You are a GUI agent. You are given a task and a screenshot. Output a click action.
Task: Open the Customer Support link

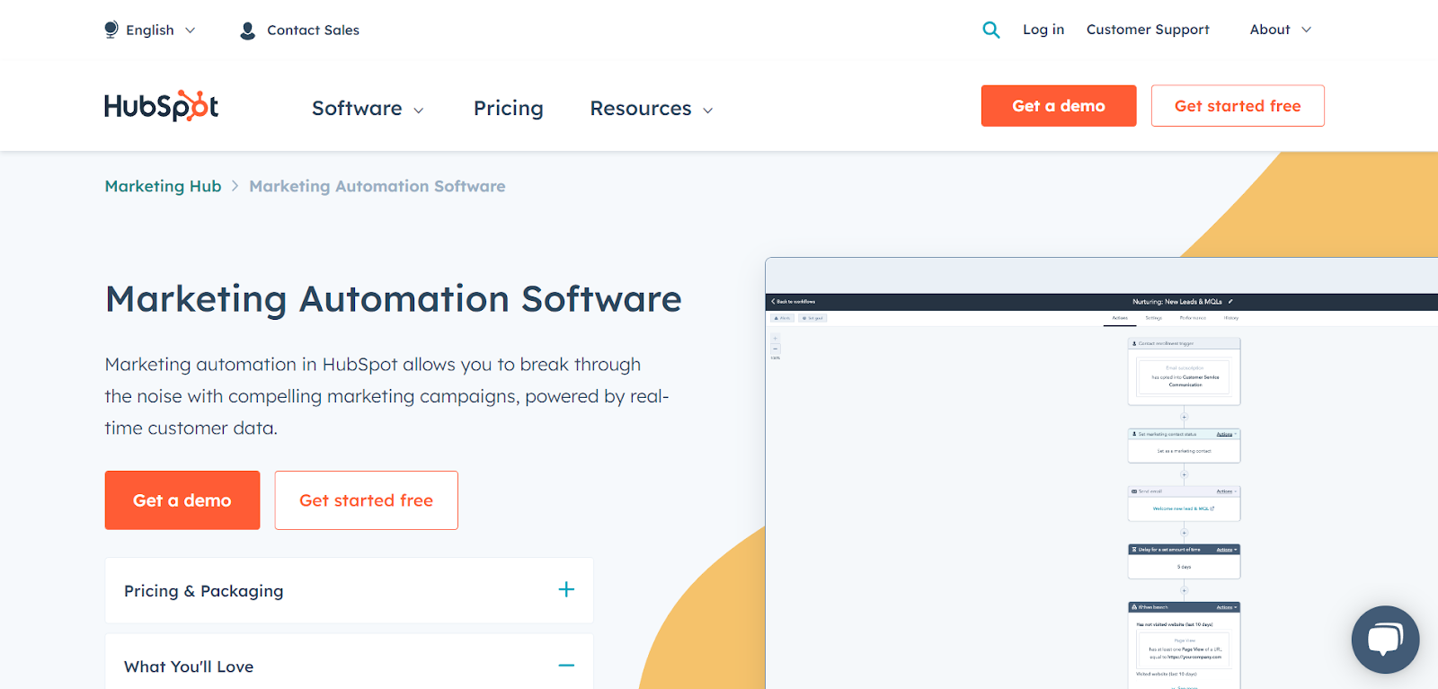(x=1148, y=30)
